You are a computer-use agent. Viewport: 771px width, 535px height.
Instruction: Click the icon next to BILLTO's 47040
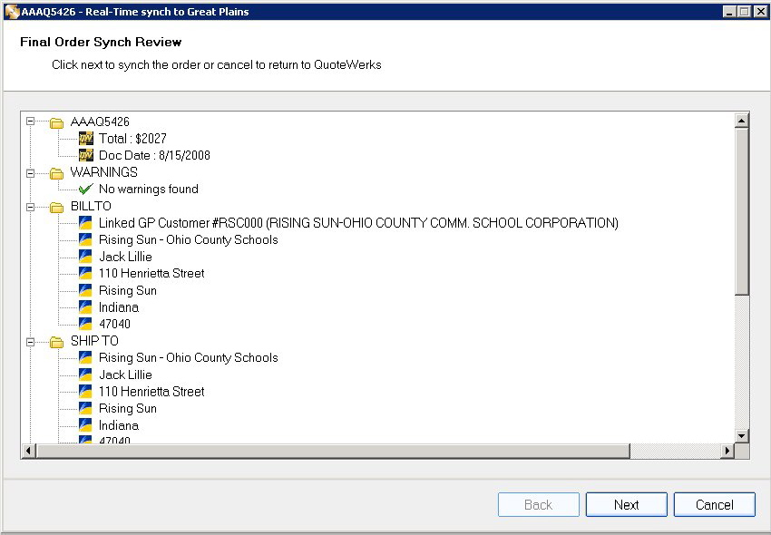coord(85,324)
